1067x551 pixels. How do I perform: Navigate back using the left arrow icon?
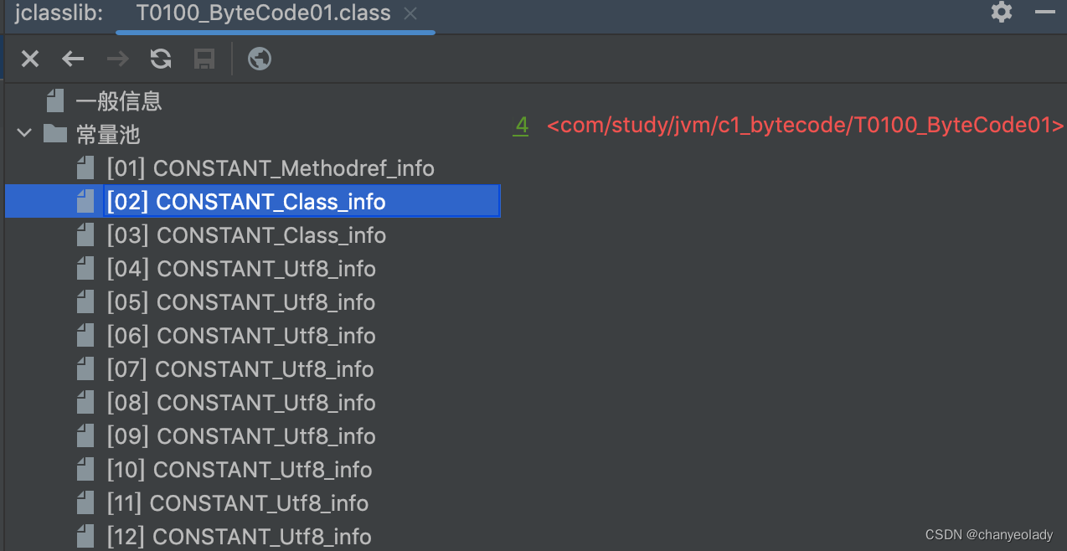[73, 59]
